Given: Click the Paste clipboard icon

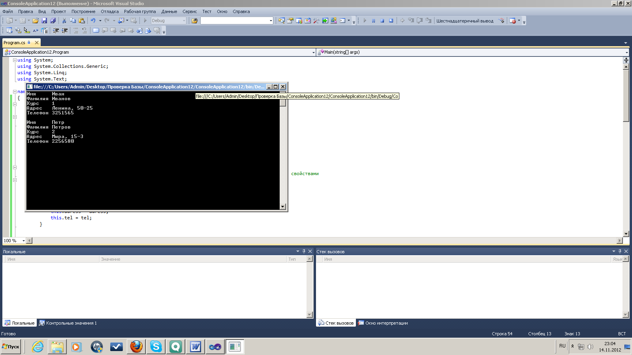Looking at the screenshot, I should click(82, 21).
